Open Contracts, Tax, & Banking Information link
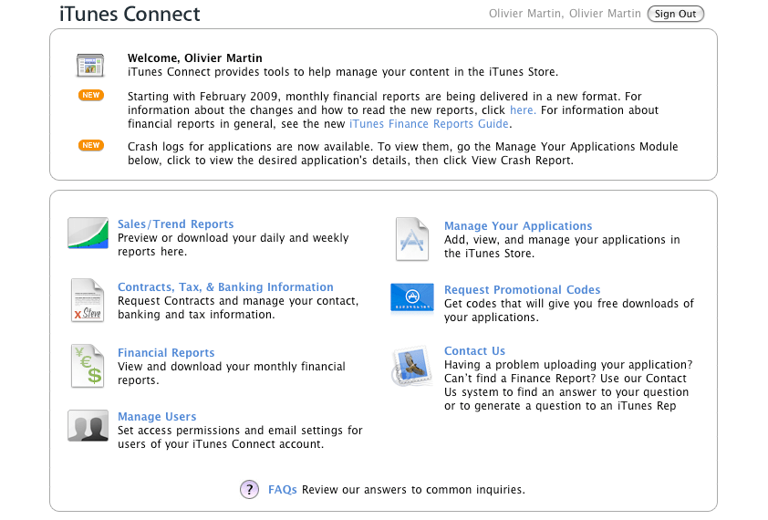This screenshot has height=520, width=768. click(x=225, y=287)
